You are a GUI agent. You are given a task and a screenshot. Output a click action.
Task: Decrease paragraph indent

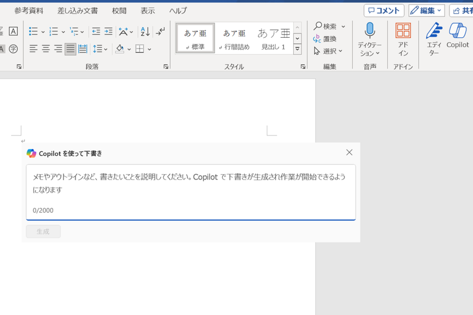[96, 31]
